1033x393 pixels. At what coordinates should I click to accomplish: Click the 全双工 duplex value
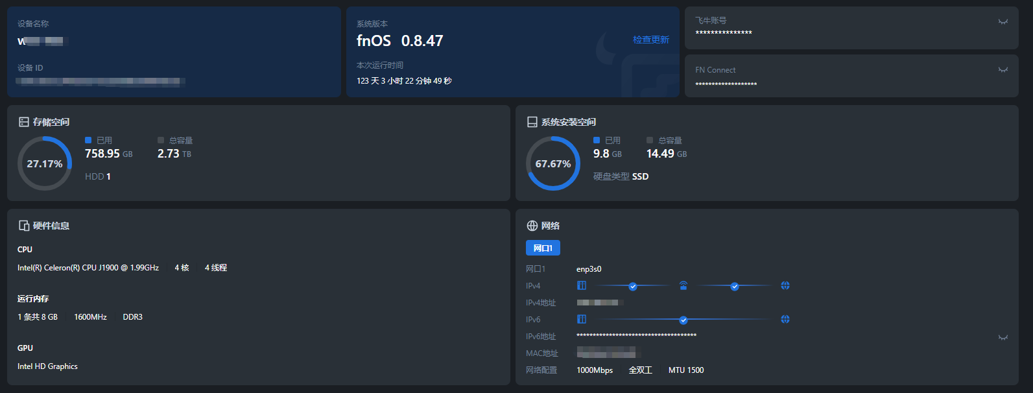pos(641,370)
